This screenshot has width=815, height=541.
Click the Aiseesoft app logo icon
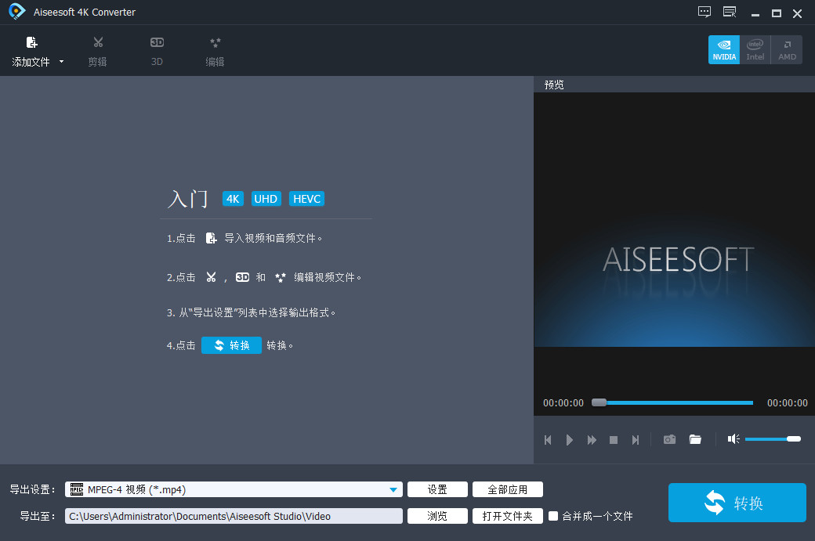coord(16,12)
